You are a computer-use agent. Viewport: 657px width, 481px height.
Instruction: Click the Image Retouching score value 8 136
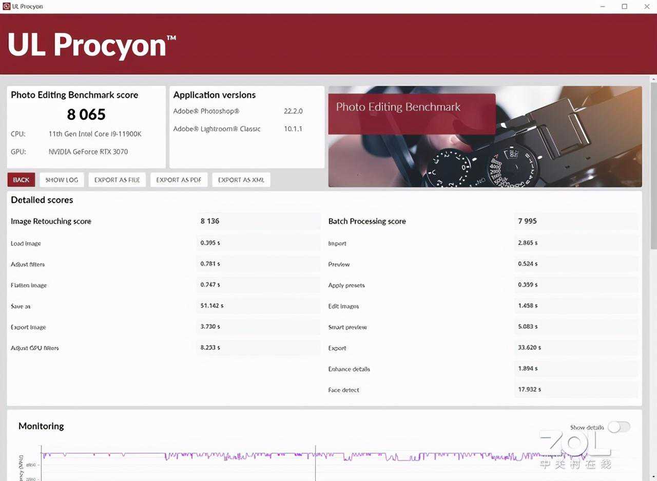point(210,221)
